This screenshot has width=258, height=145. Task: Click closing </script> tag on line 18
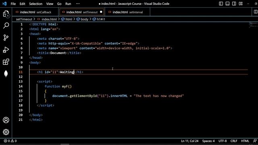(46, 106)
